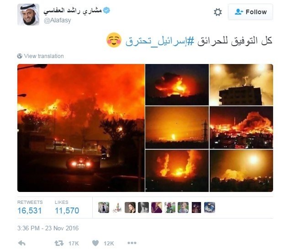
Task: Click the reply arrow icon
Action: point(22,243)
